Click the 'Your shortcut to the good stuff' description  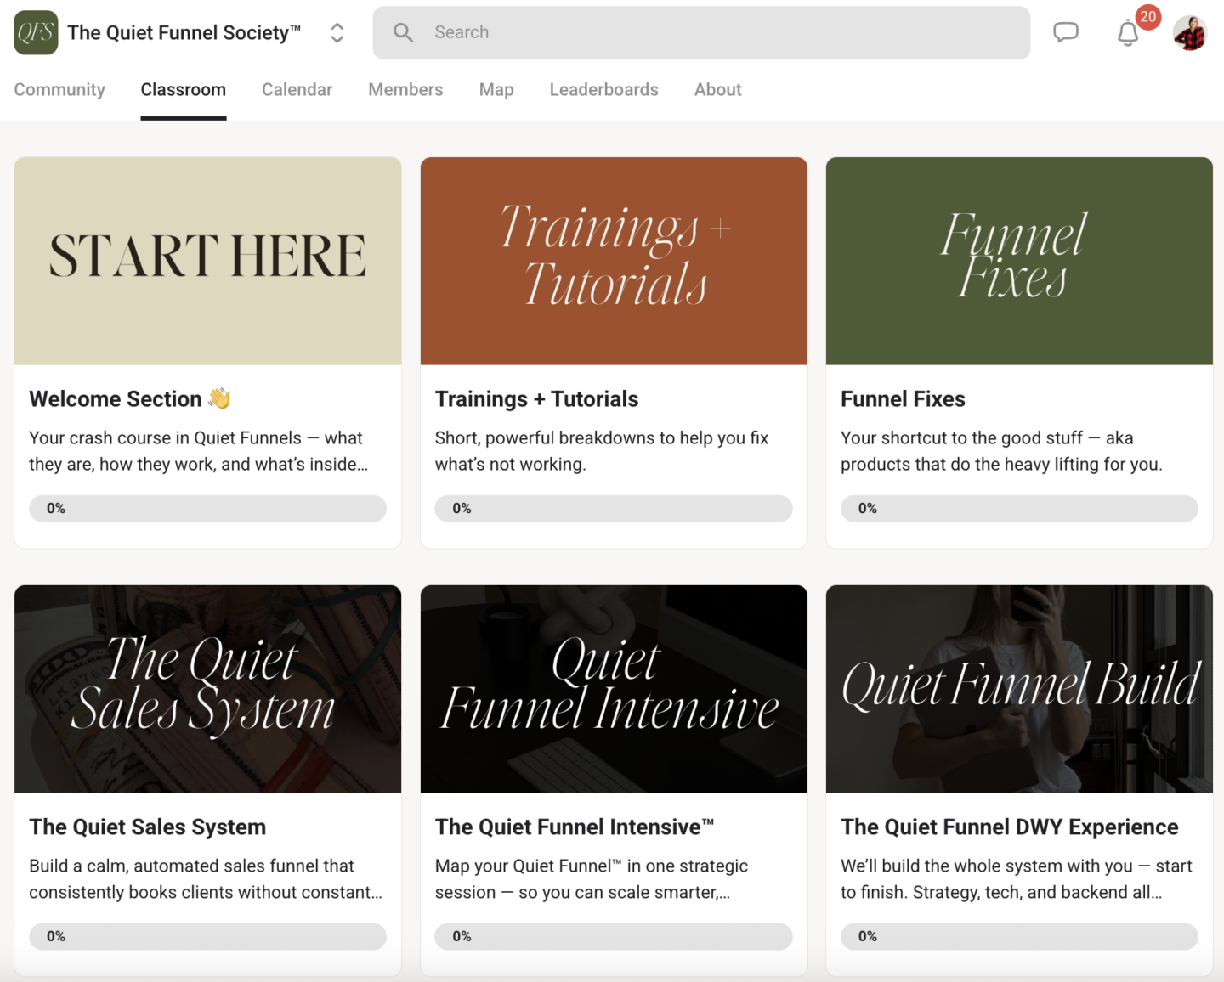[x=1001, y=451]
